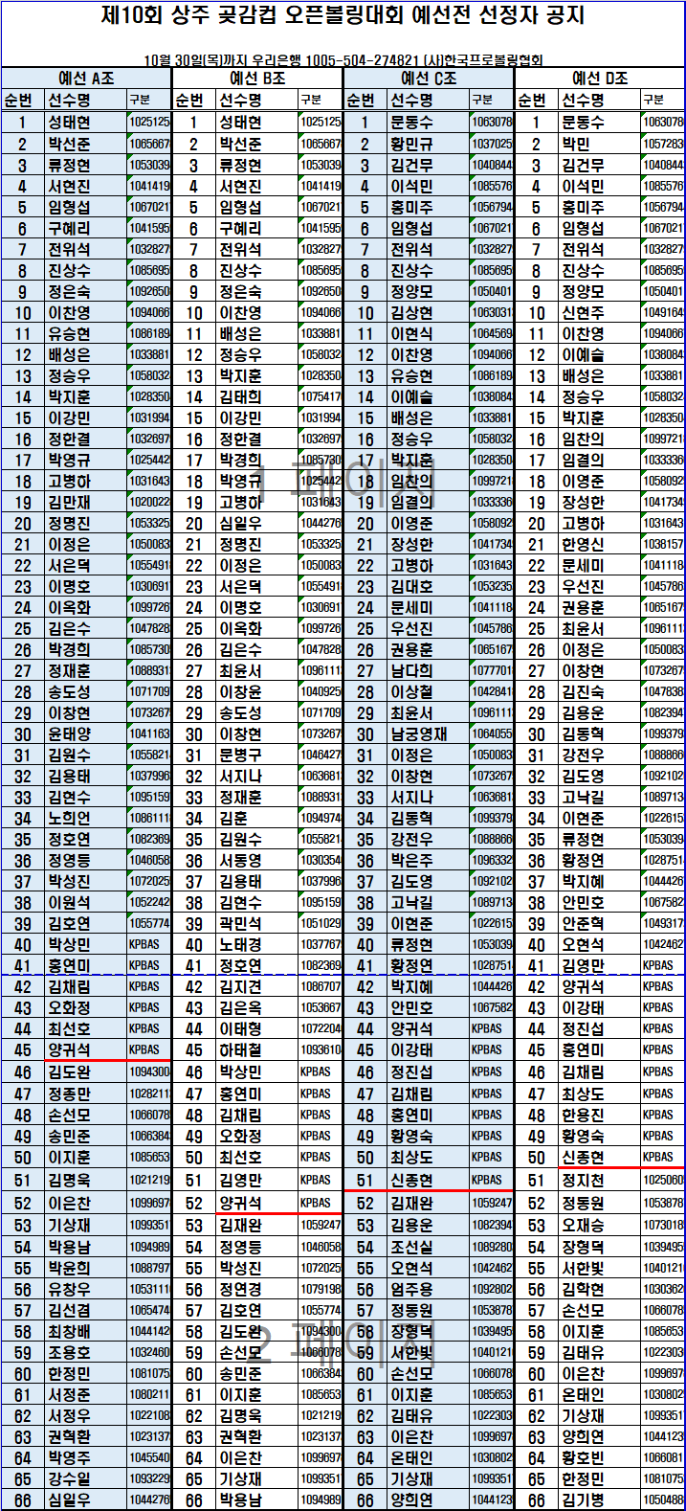Select KPBAS cell in D조 row 50
This screenshot has height=1511, width=686.
click(x=658, y=1159)
